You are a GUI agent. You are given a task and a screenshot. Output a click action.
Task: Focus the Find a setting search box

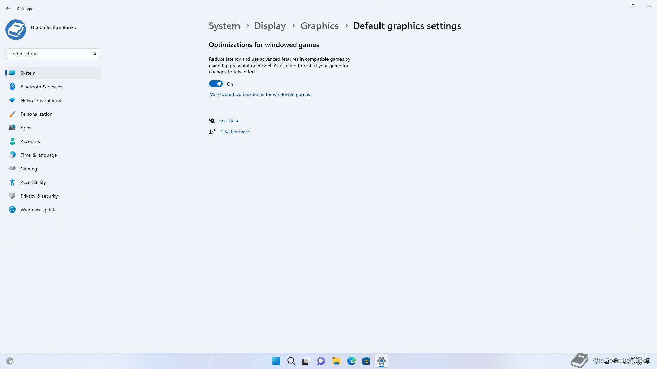coord(53,54)
